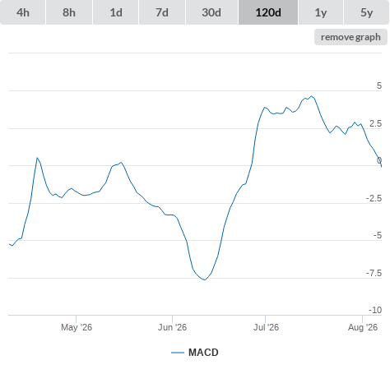Screen dimensions: 390x374
Task: Click the blue MACD legend line marker
Action: click(x=178, y=353)
